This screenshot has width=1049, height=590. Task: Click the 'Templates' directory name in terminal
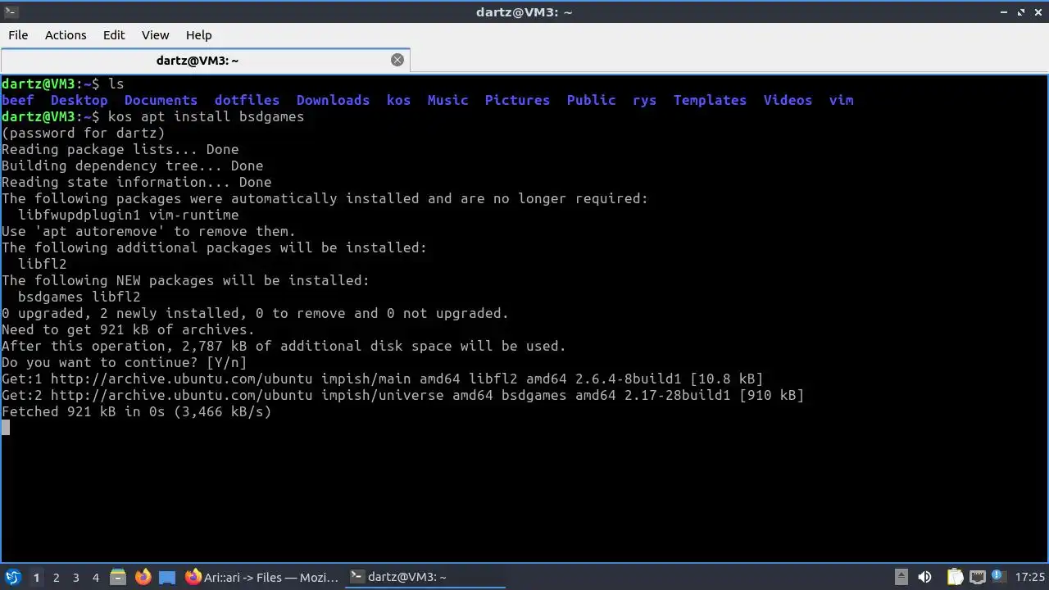(711, 100)
